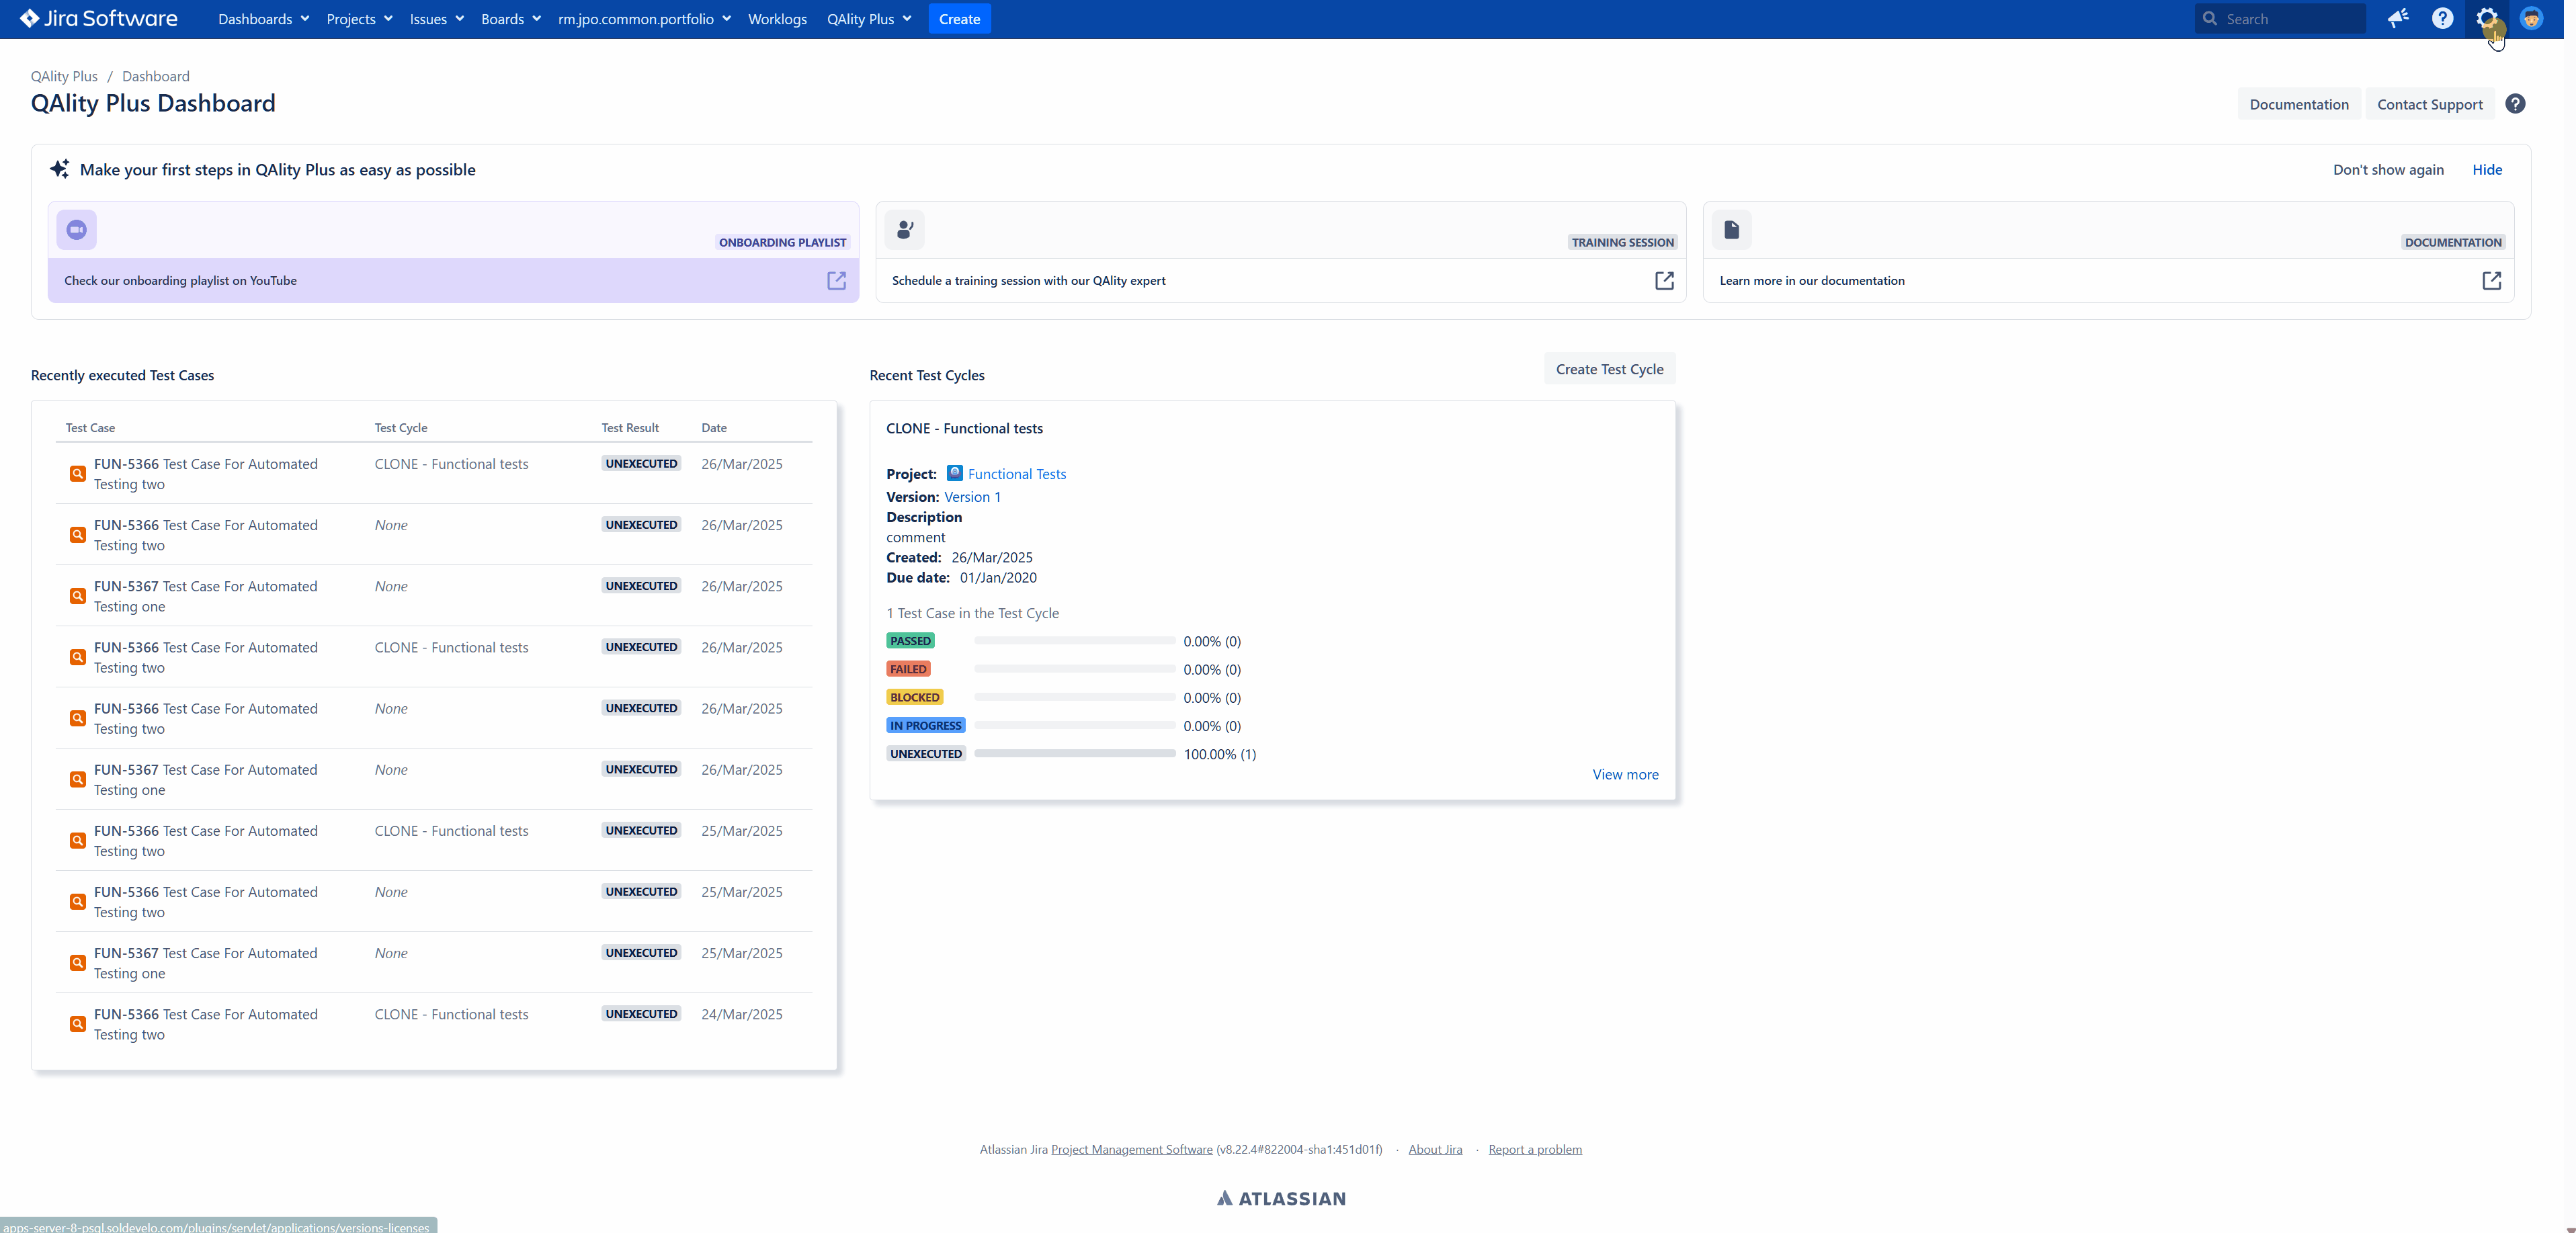
Task: Click the sparkle icon beside first steps heading
Action: point(60,169)
